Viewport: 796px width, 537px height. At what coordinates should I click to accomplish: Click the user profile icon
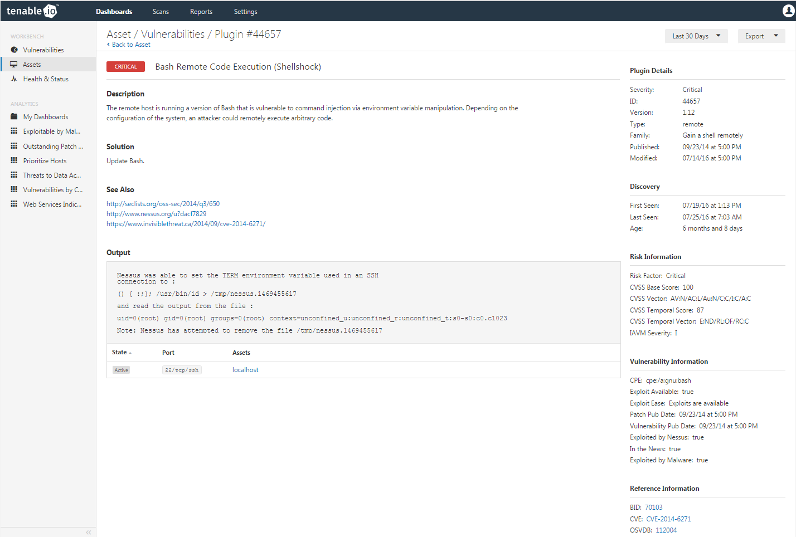pyautogui.click(x=788, y=11)
